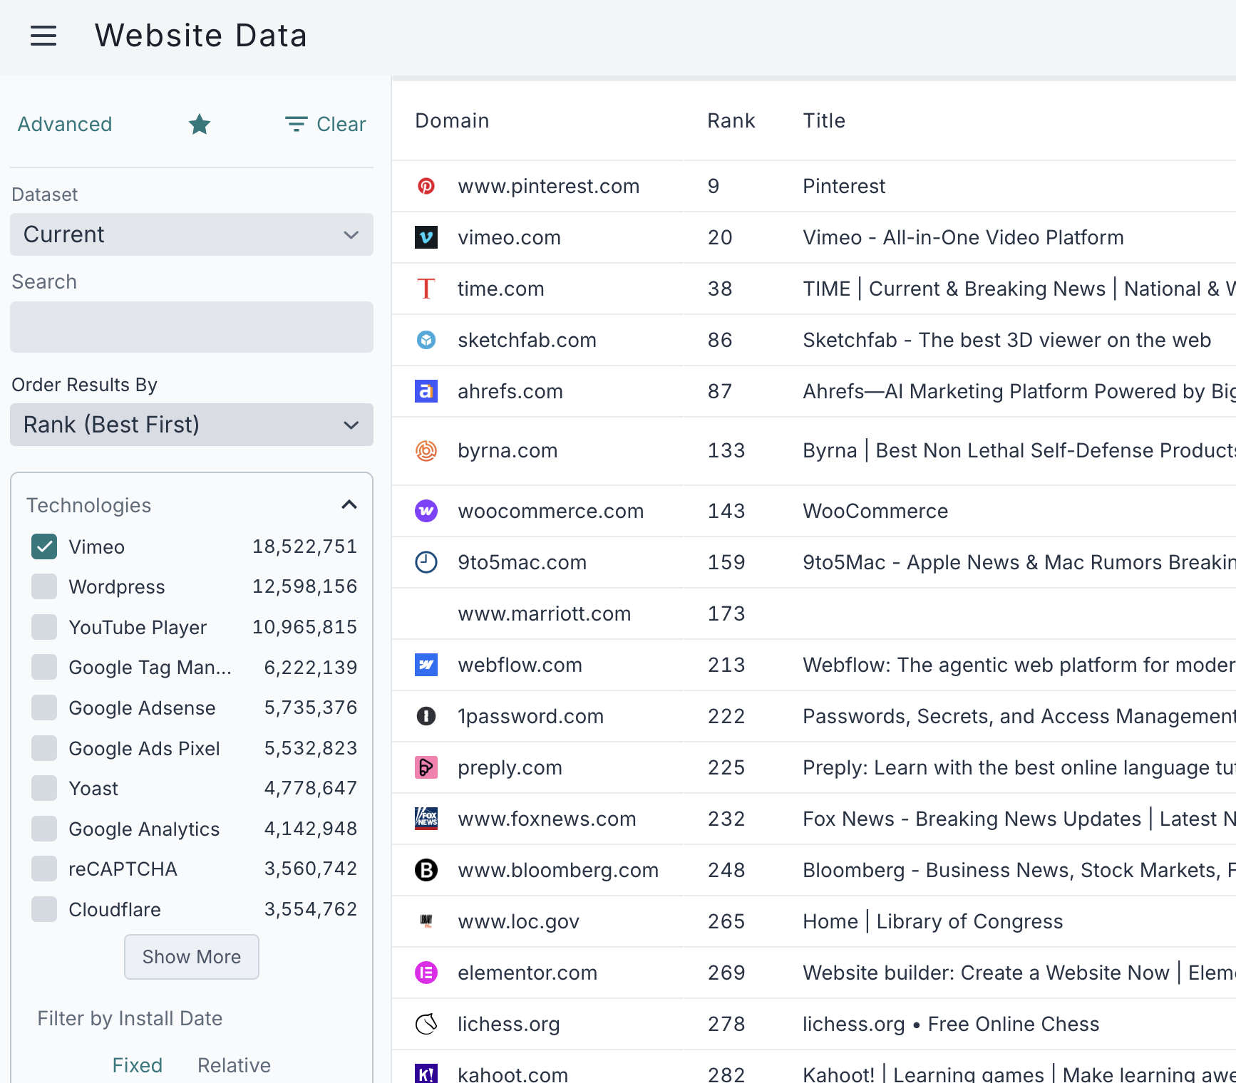Click the Fox News logo icon
This screenshot has height=1083, width=1236.
[426, 819]
